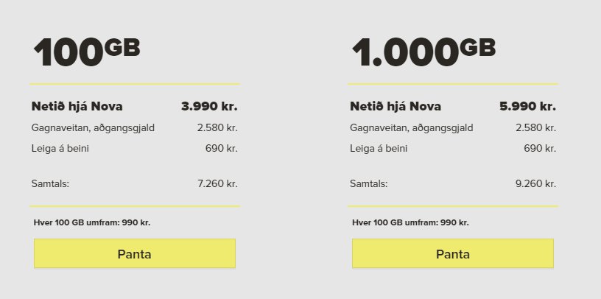Order the 1.000GB plan with Panta
This screenshot has width=601, height=299.
click(x=452, y=254)
